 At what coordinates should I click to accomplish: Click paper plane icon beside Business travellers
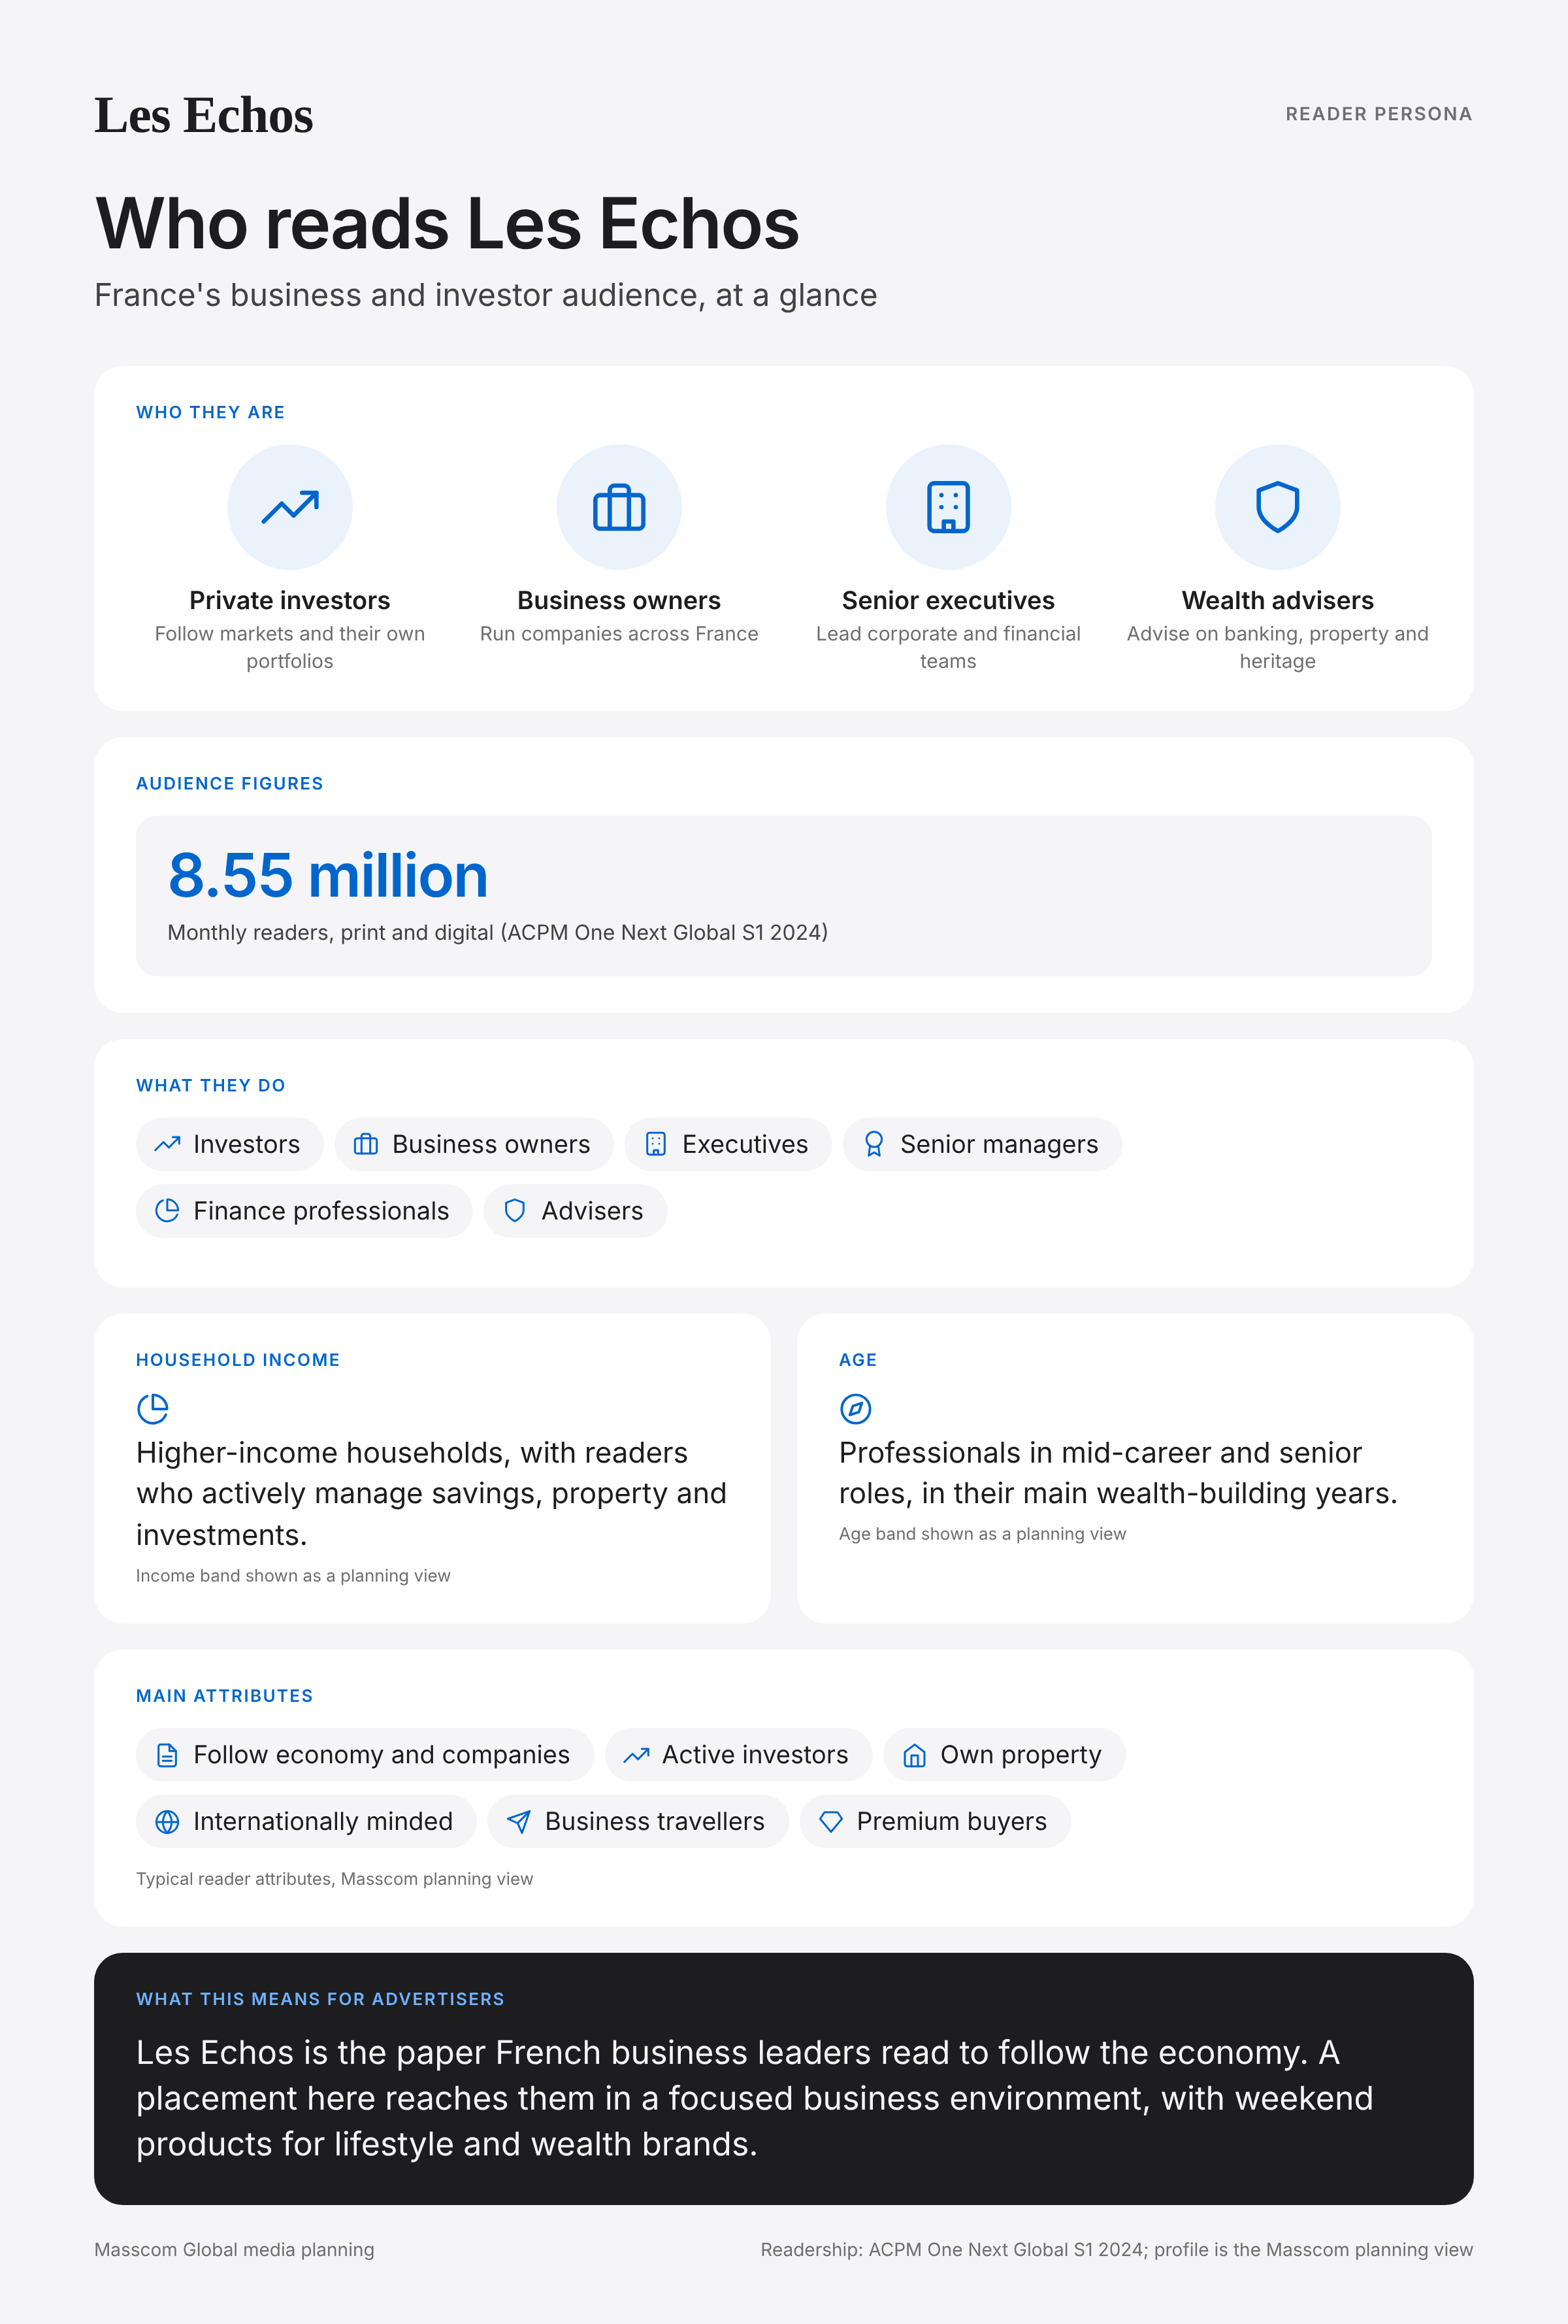(x=519, y=1822)
